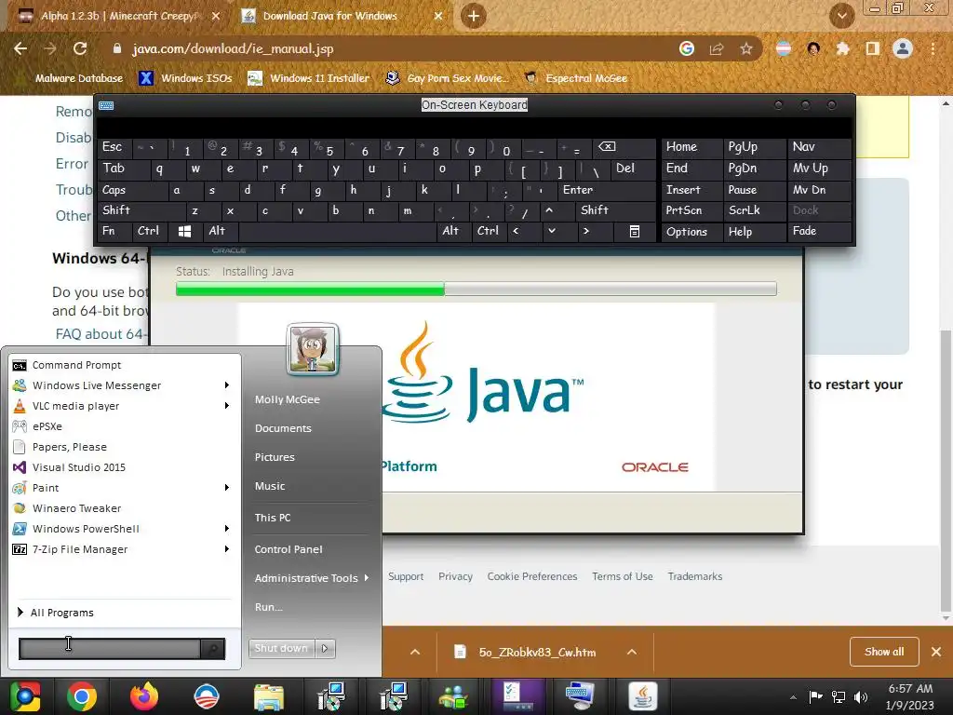This screenshot has height=715, width=953.
Task: Toggle left Shift key on on-screen keyboard
Action: click(x=141, y=210)
